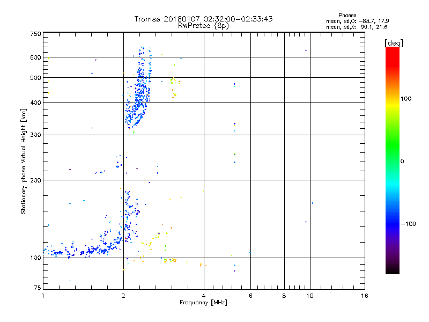Click the '[deg]' colorbar unit label

pyautogui.click(x=394, y=43)
